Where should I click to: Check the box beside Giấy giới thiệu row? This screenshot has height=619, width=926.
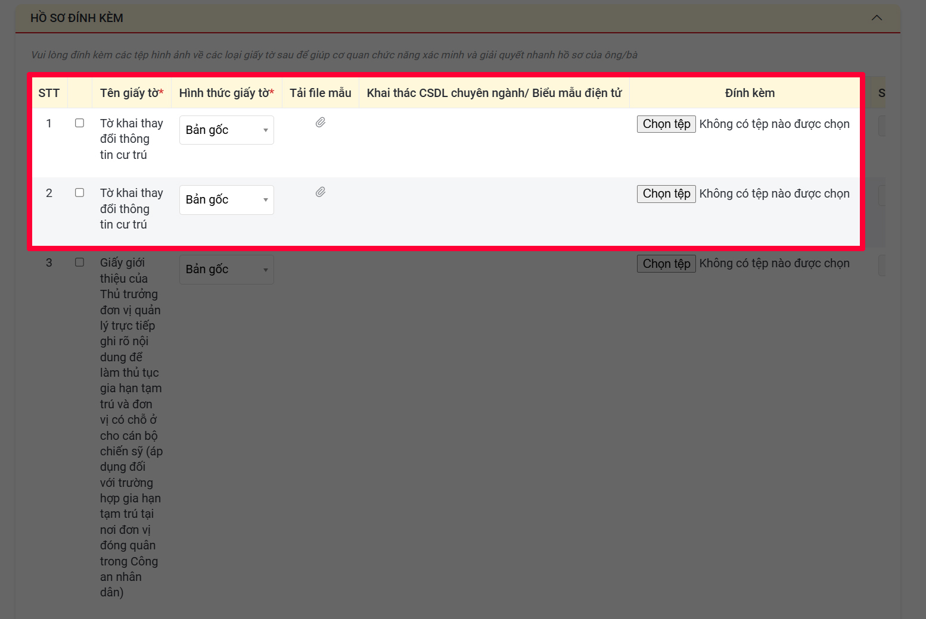coord(79,262)
